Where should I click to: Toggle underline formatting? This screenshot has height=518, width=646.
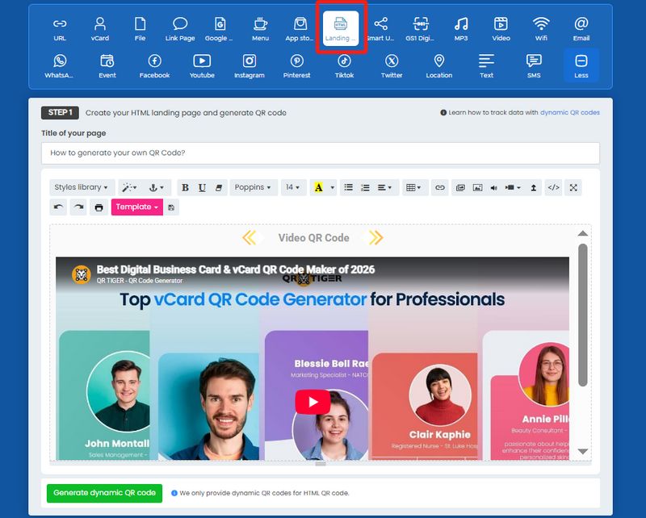[202, 188]
